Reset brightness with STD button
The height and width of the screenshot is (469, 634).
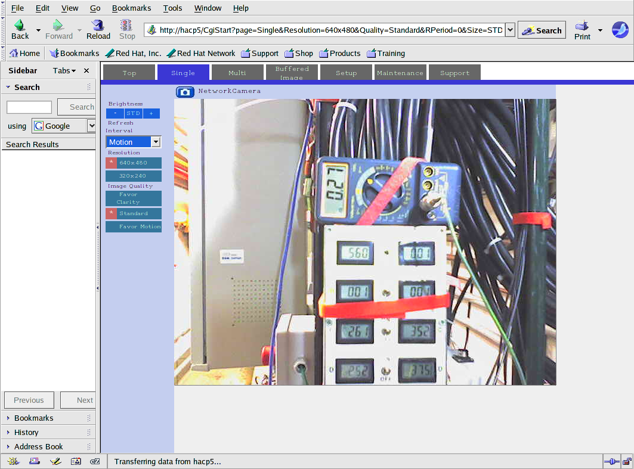[x=134, y=113]
